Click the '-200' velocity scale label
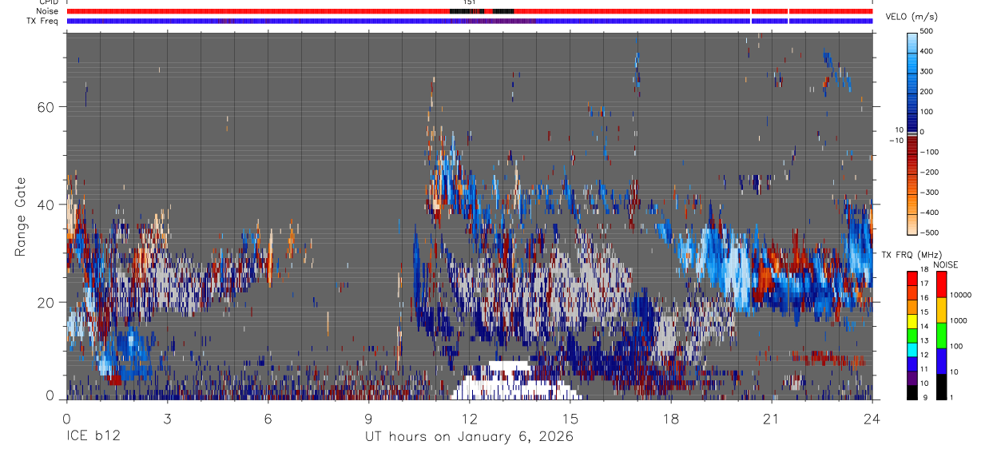 929,173
